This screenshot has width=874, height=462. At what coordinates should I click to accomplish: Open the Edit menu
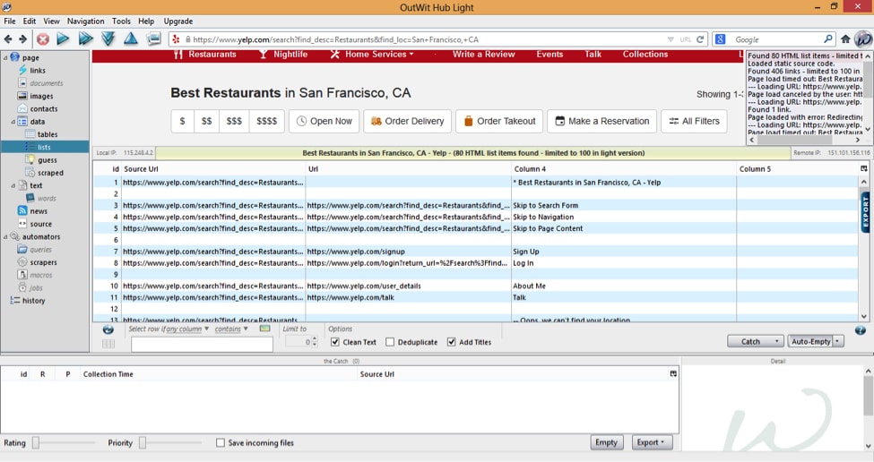pyautogui.click(x=30, y=21)
